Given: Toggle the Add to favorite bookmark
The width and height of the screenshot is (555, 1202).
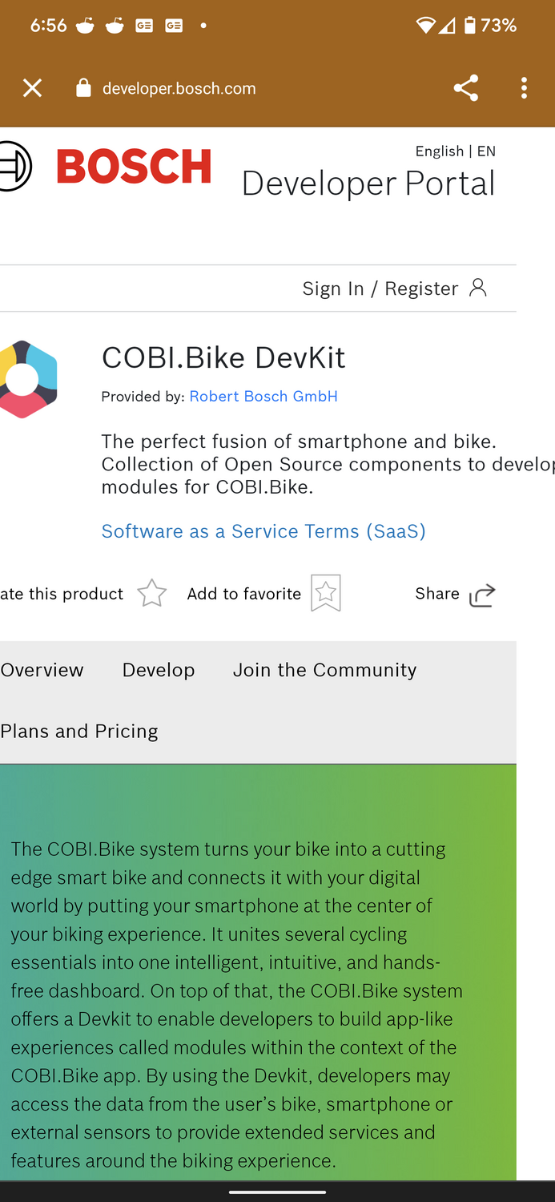Looking at the screenshot, I should click(x=326, y=594).
